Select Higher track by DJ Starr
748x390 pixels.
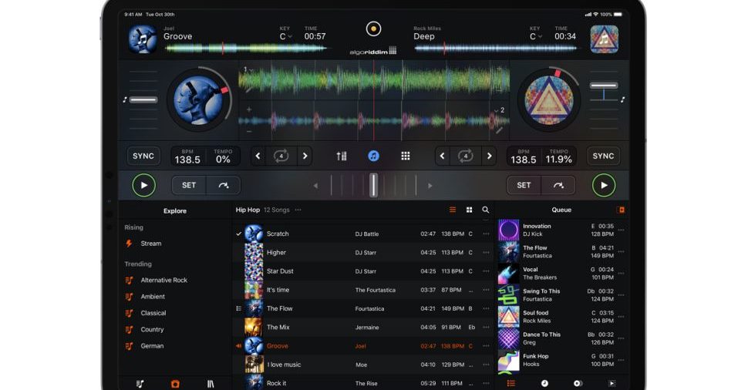click(362, 253)
